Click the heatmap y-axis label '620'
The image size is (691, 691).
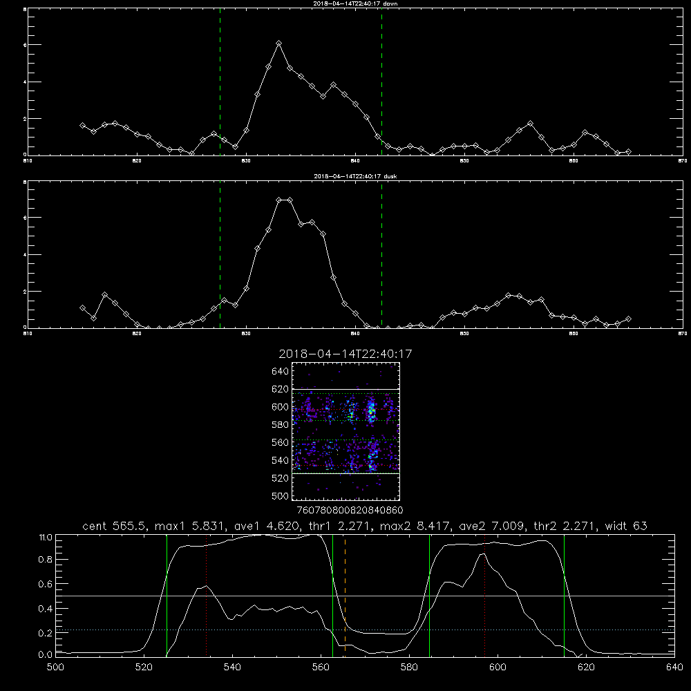click(x=281, y=389)
